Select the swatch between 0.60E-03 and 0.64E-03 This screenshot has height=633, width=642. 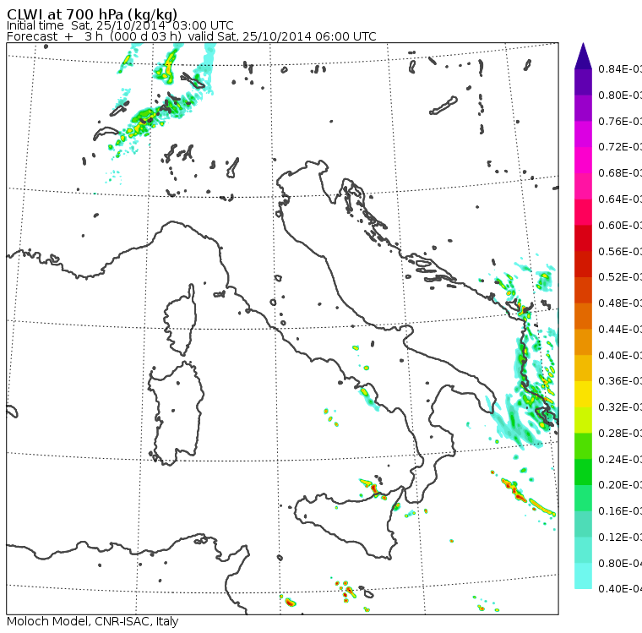pyautogui.click(x=583, y=212)
